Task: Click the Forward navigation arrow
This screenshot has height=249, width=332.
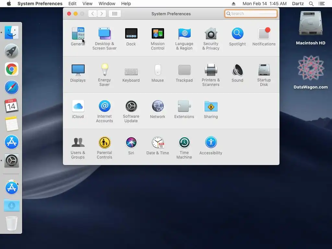Action: tap(101, 14)
